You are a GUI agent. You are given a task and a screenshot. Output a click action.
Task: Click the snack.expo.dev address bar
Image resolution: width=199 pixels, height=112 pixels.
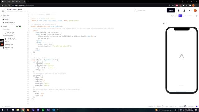(89, 6)
